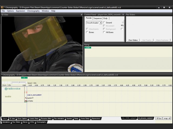This screenshot has width=173, height=129.
Task: Click the right arrow after english
Action: tap(33, 98)
